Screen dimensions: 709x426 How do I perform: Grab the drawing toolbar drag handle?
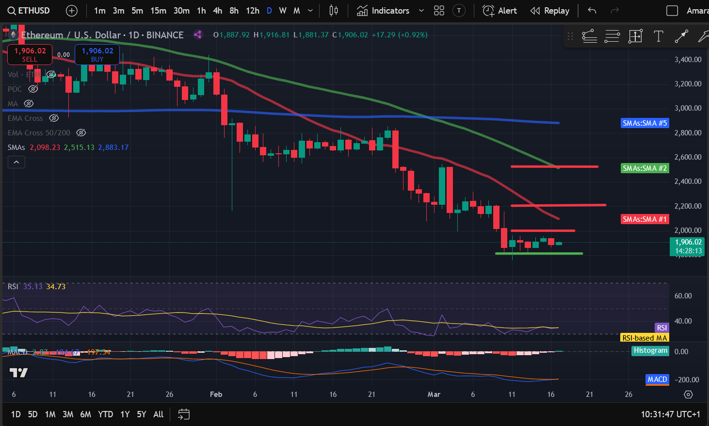570,36
